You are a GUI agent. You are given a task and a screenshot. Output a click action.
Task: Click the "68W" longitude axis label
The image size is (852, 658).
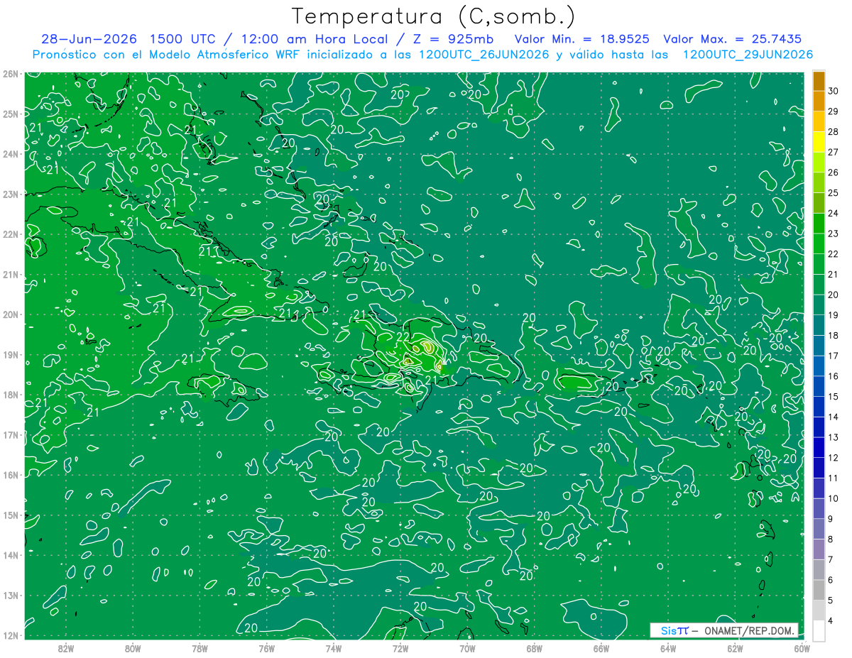point(534,647)
